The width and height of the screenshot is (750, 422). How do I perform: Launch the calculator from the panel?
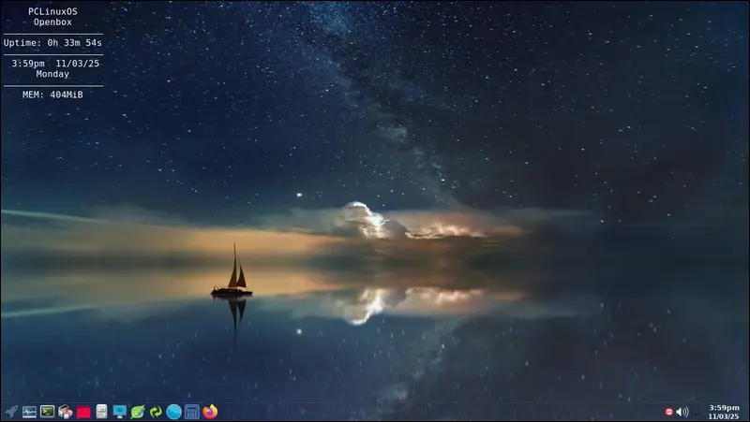point(192,412)
